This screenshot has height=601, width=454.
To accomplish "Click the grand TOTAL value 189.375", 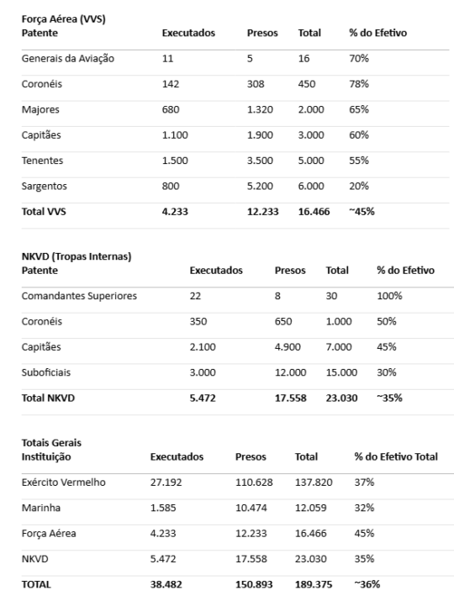I will point(314,584).
